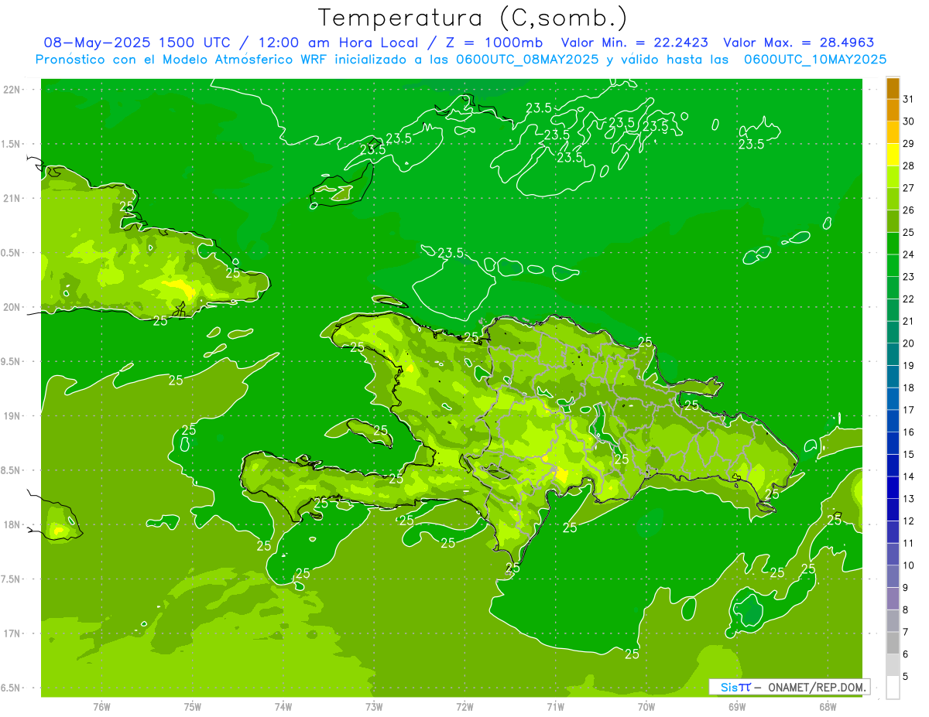Viewport: 929px width, 717px height.
Task: Click the '73W' longitude axis label
Action: coord(374,706)
